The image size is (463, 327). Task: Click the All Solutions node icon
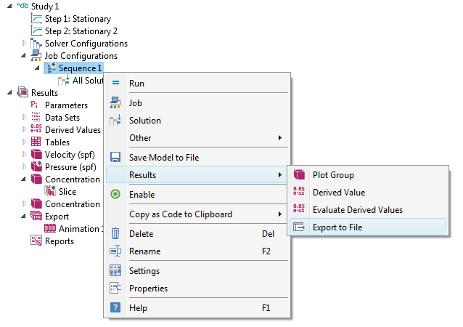[x=64, y=80]
